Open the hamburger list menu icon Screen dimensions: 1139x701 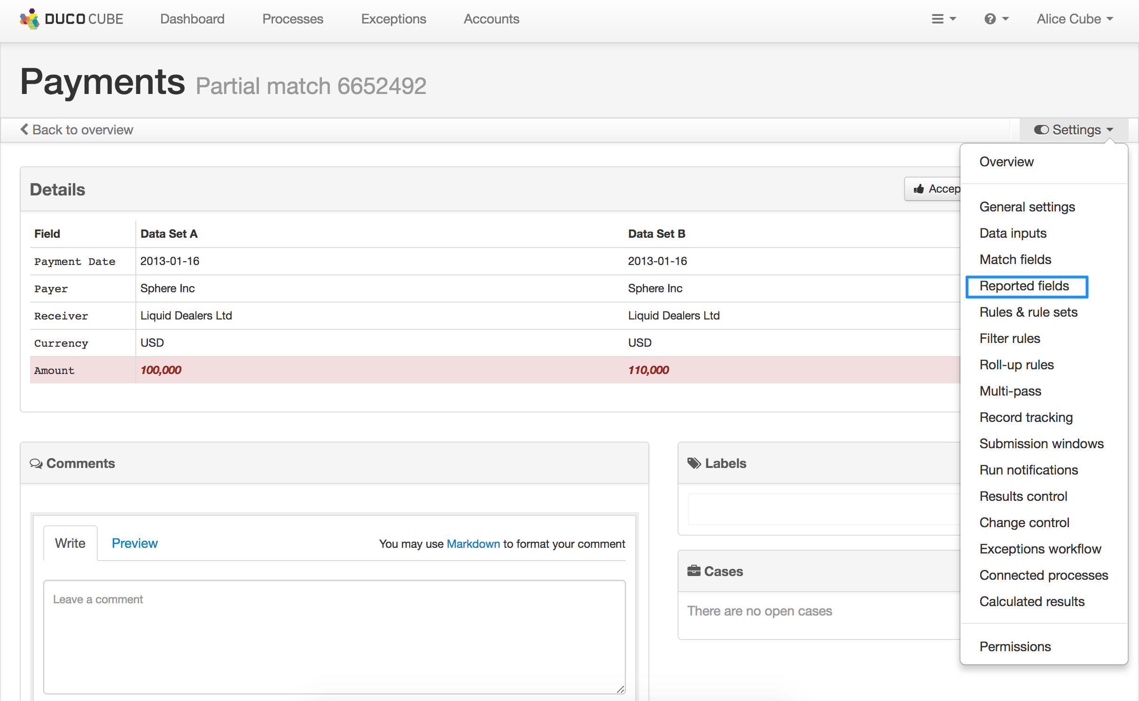click(x=937, y=19)
